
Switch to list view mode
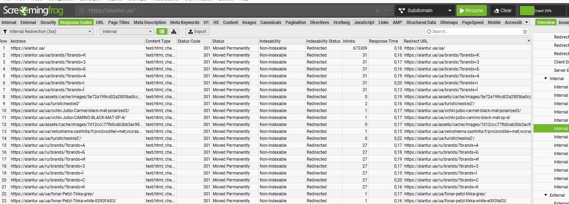click(x=162, y=32)
